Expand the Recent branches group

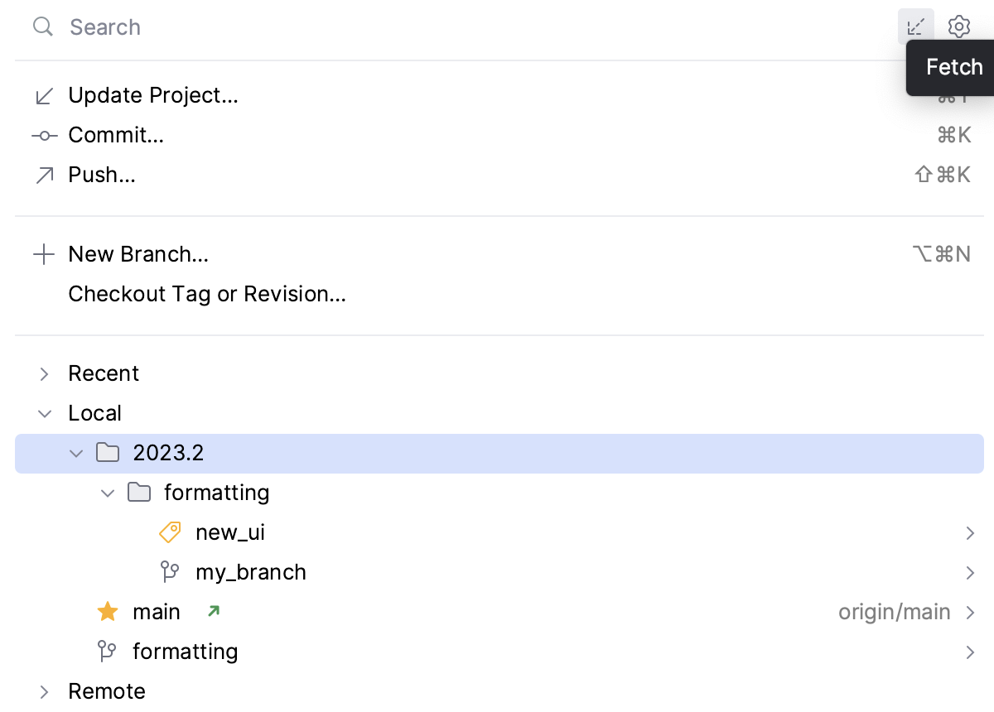(45, 373)
